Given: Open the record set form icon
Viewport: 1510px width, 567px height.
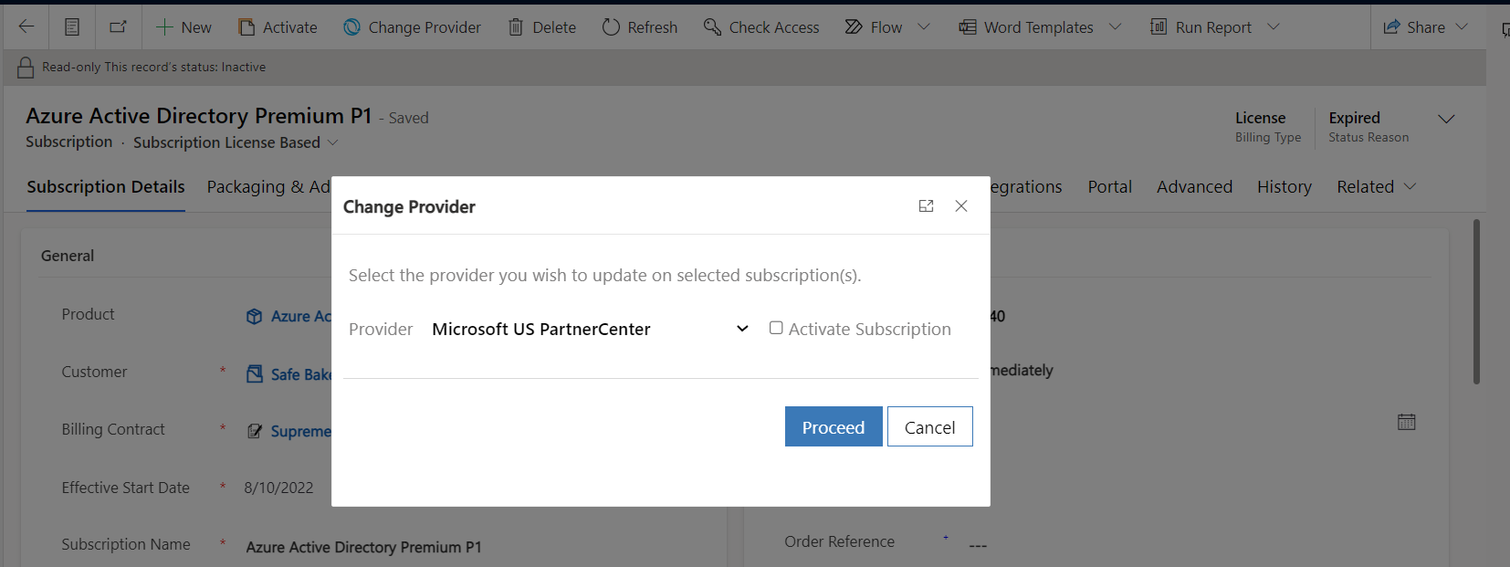Looking at the screenshot, I should 72,26.
